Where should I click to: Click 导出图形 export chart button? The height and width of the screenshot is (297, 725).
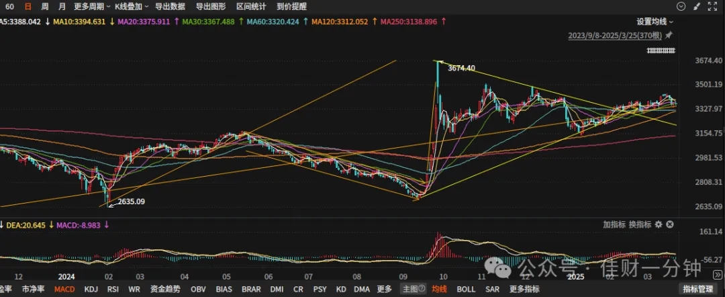tap(210, 7)
